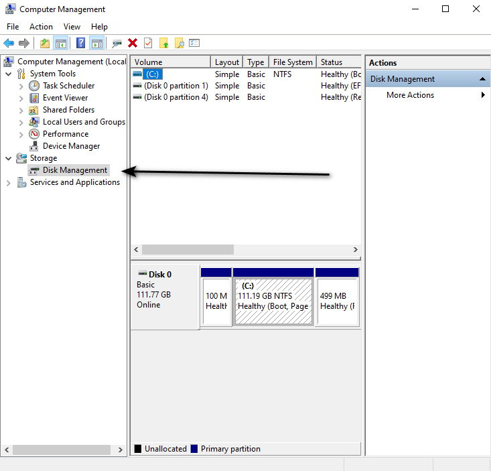Open Device Manager in the tree
This screenshot has width=491, height=471.
(71, 146)
